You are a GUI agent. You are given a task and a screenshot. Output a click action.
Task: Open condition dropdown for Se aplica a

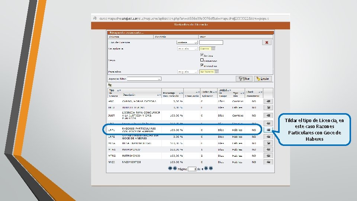tap(187, 49)
